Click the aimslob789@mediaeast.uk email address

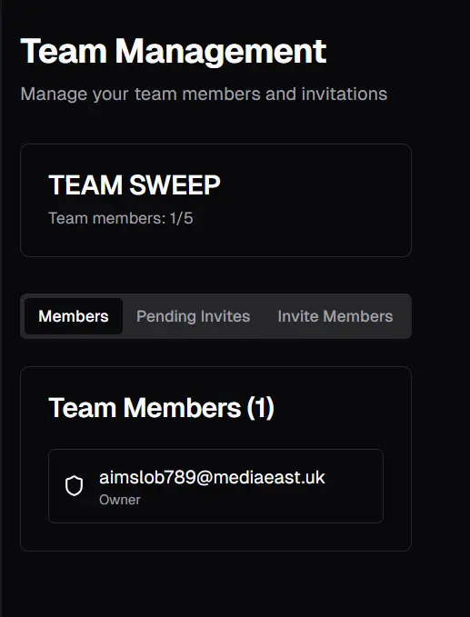[212, 477]
